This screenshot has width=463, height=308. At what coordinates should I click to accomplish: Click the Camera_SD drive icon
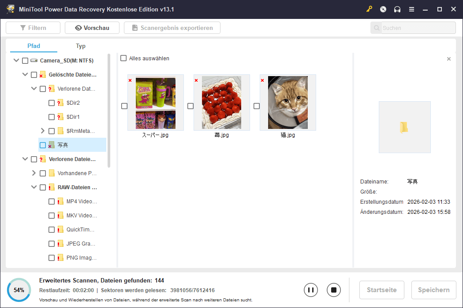point(34,60)
